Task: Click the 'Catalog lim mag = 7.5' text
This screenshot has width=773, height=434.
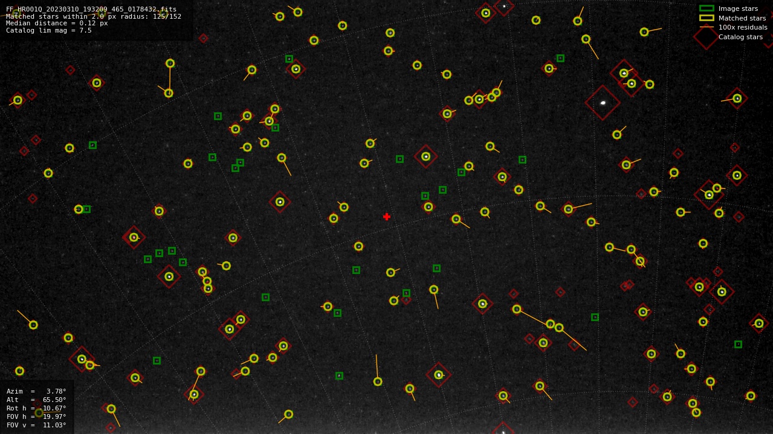Action: click(49, 31)
